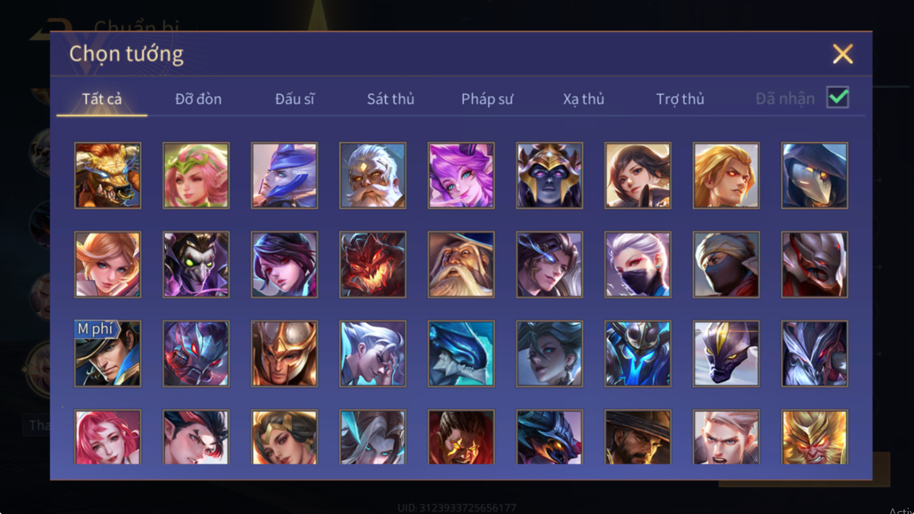Select the gold spartan helmet warrior hero
Image resolution: width=914 pixels, height=514 pixels.
pos(284,354)
